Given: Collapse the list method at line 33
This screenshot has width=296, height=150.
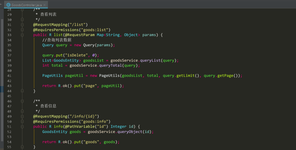Looking at the screenshot, I should click(x=22, y=35).
